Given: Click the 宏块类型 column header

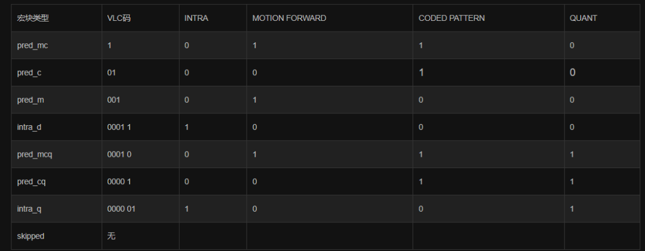Looking at the screenshot, I should (x=33, y=18).
